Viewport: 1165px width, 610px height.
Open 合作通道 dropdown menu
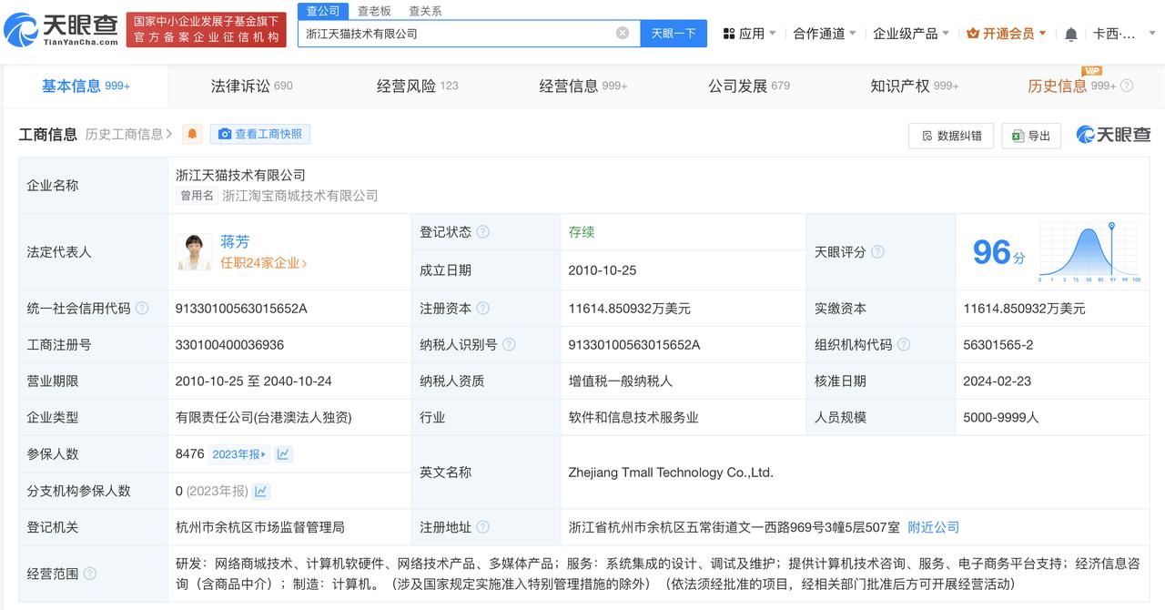click(825, 34)
